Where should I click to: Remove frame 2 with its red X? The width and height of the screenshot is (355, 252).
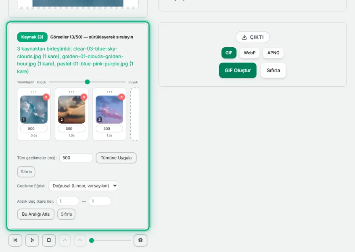point(84,97)
